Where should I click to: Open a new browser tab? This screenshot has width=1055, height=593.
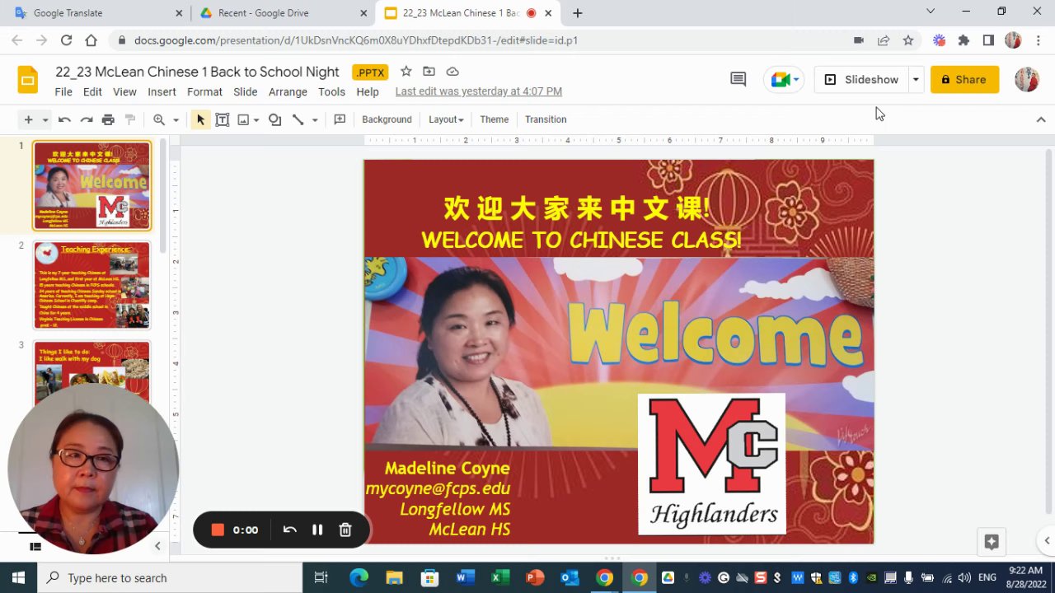point(578,13)
